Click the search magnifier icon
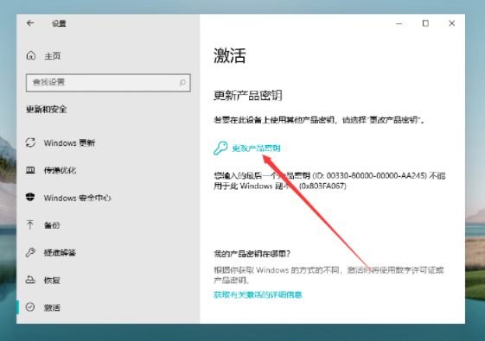The height and width of the screenshot is (341, 485). point(182,83)
